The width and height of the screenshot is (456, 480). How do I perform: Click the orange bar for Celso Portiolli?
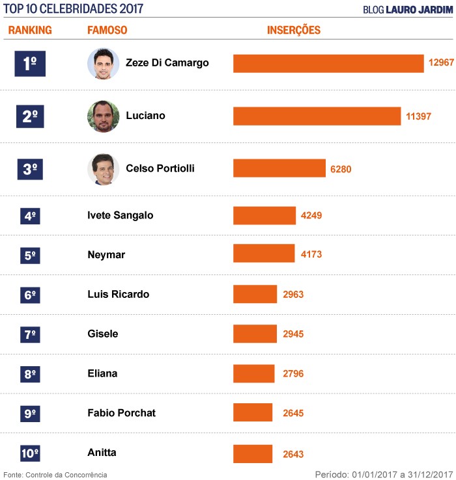pos(279,168)
